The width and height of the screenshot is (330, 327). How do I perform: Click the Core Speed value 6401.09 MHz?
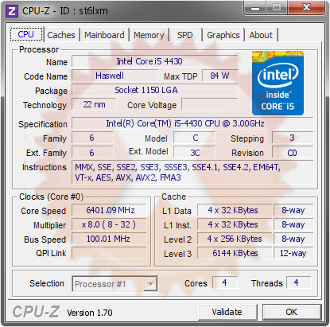tap(109, 211)
